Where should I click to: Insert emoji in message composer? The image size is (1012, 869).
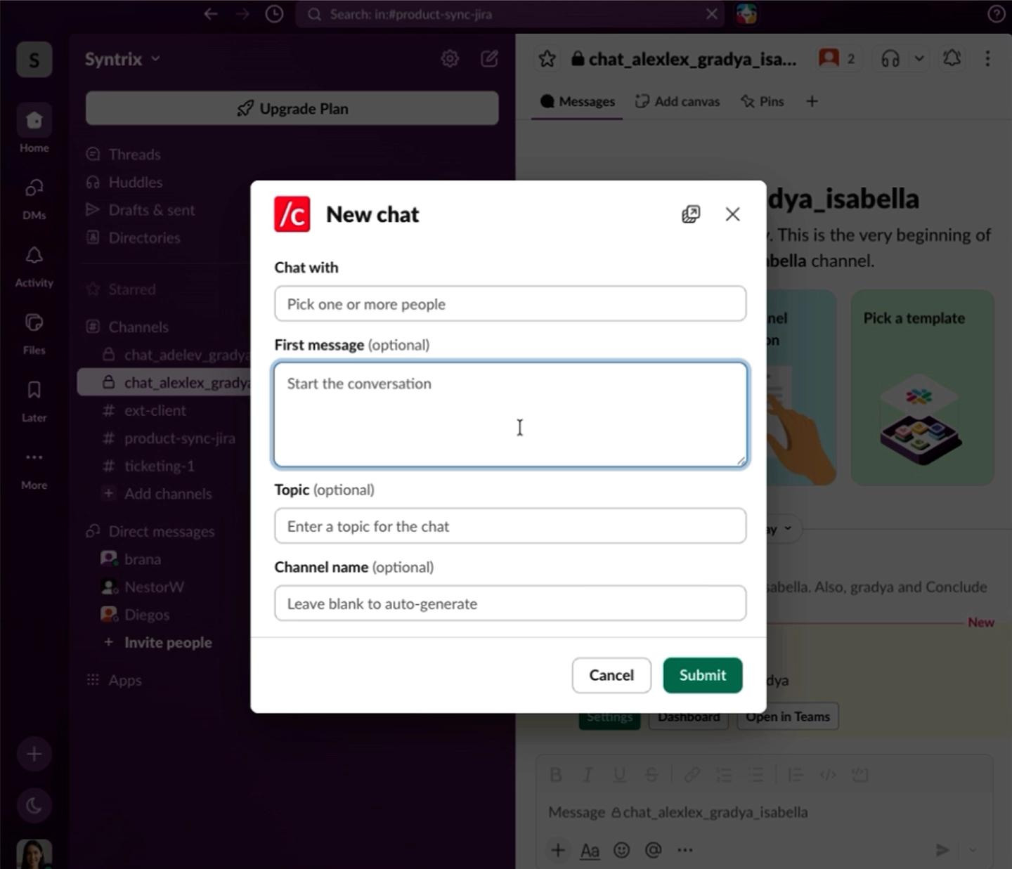coord(622,850)
